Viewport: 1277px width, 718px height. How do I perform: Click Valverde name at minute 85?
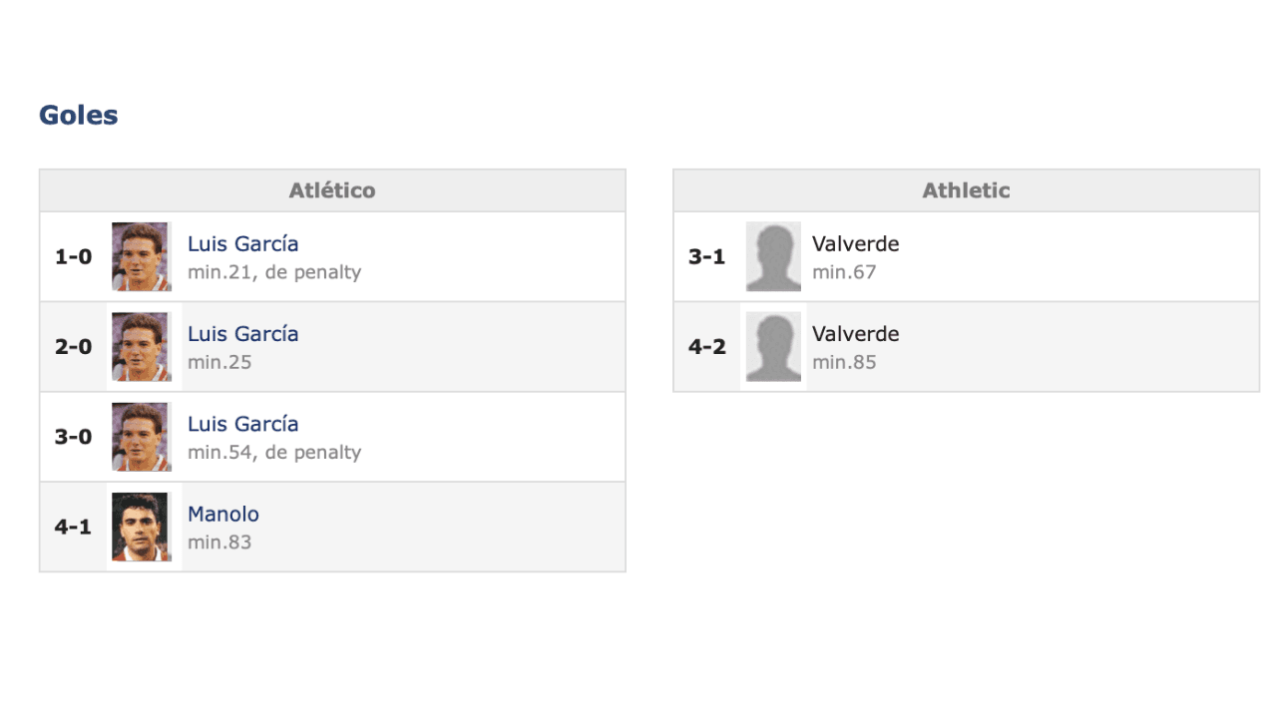(855, 334)
